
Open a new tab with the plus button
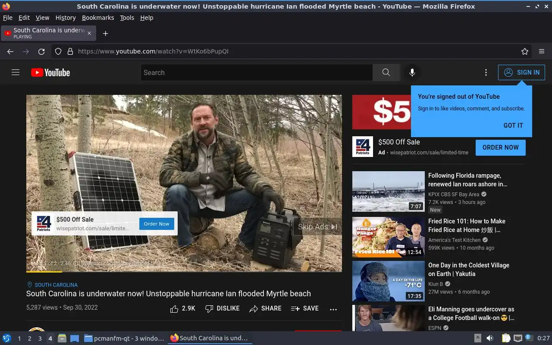105,33
